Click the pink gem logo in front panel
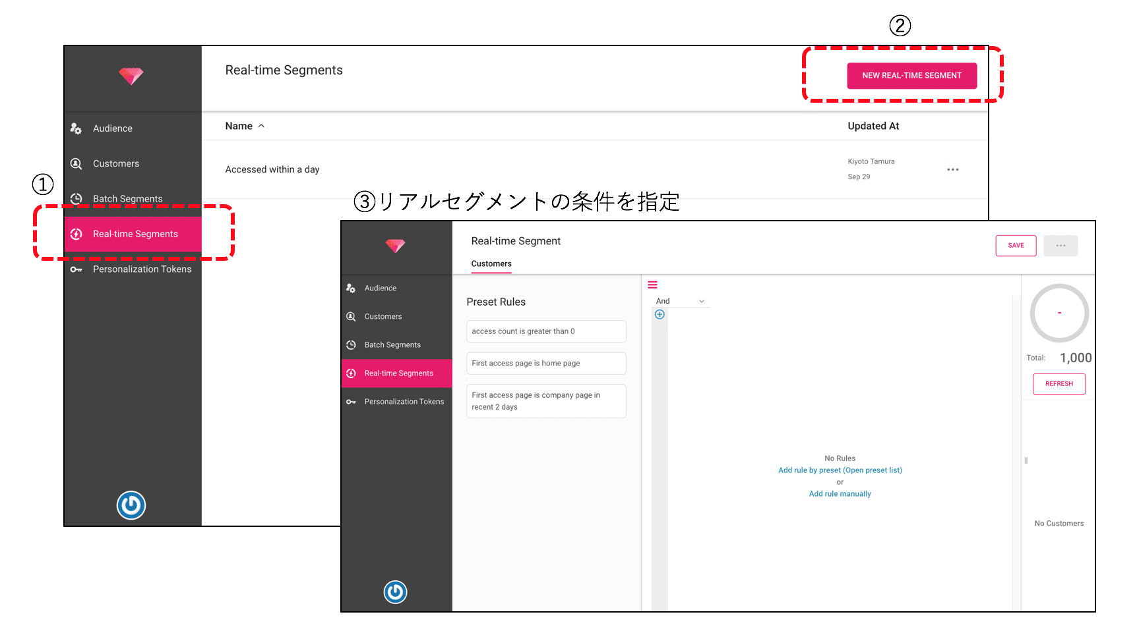This screenshot has height=631, width=1137. (x=395, y=246)
